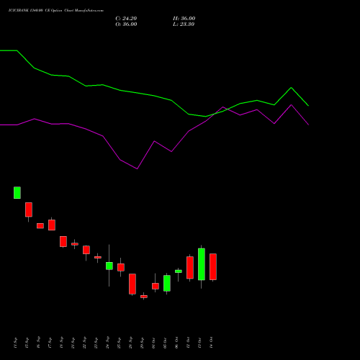Click the red candle above 12 Oct
360x360 pixels.
[190, 268]
